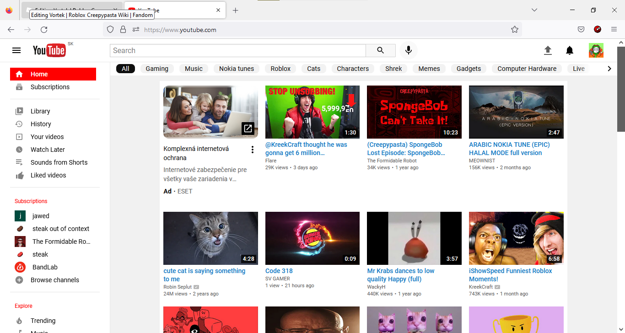Play the cute cat video thumbnail
Viewport: 625px width, 333px height.
click(x=210, y=238)
